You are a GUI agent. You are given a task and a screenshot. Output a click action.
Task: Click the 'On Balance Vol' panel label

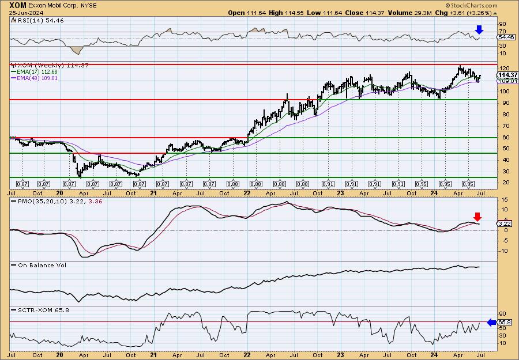click(42, 265)
